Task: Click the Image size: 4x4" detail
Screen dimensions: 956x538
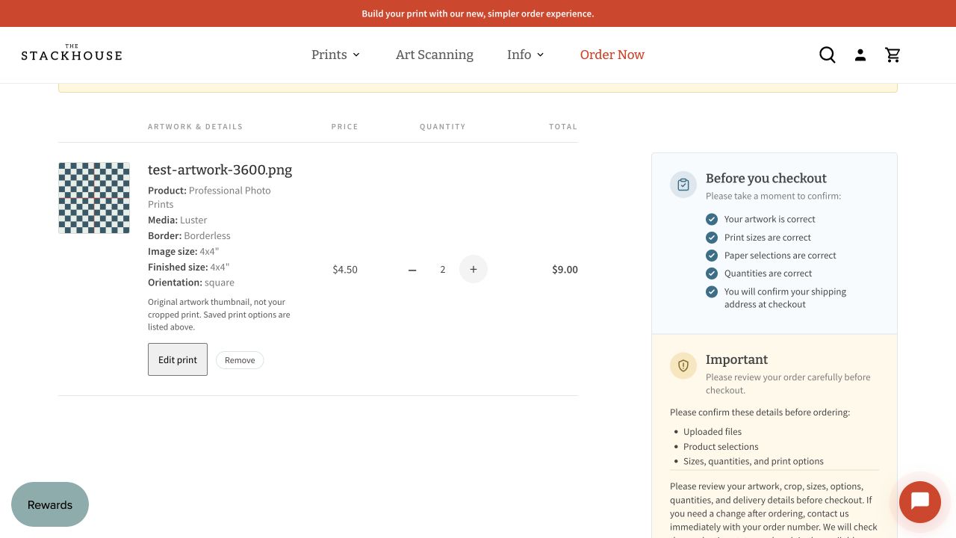Action: (x=184, y=251)
